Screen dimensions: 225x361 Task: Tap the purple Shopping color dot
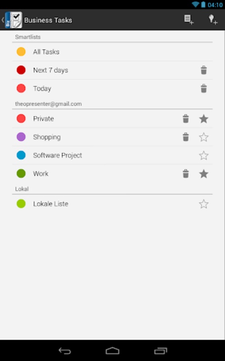pos(21,137)
